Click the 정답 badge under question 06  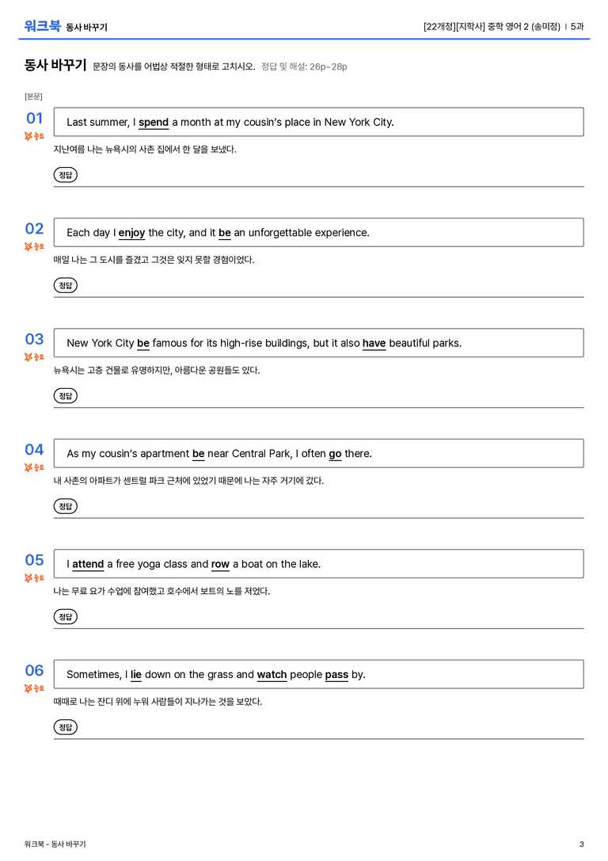[65, 727]
